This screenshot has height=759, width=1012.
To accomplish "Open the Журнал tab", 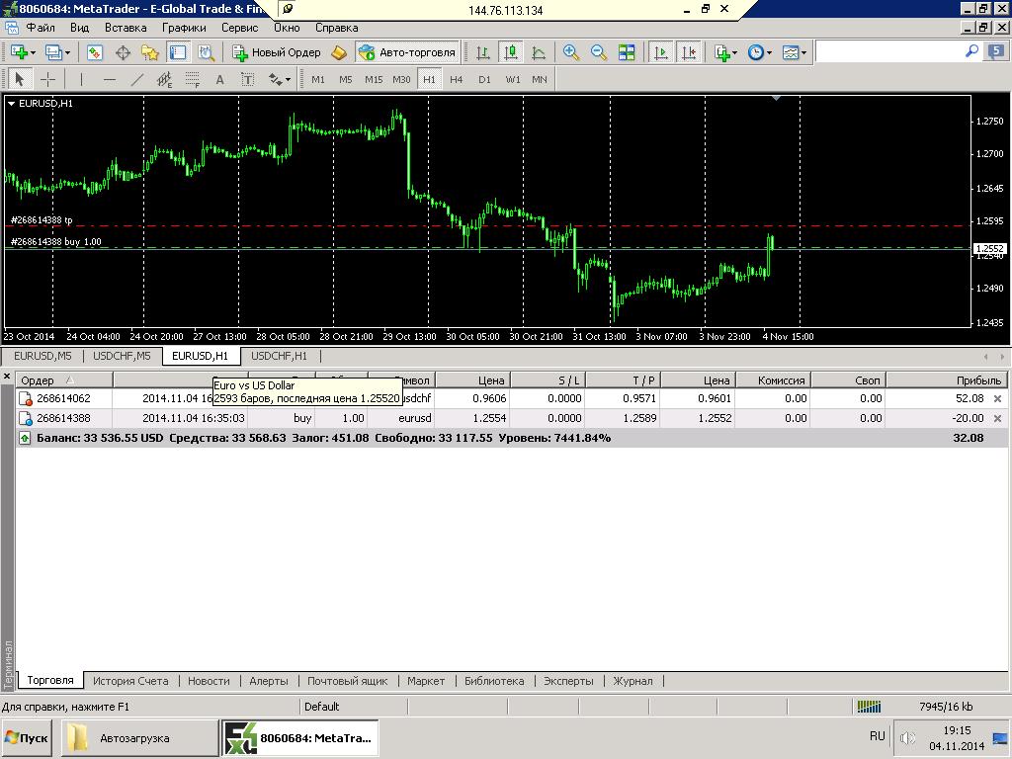I will coord(632,681).
